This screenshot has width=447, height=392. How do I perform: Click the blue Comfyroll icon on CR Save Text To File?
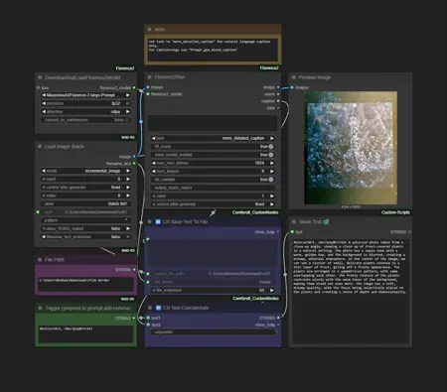158,221
